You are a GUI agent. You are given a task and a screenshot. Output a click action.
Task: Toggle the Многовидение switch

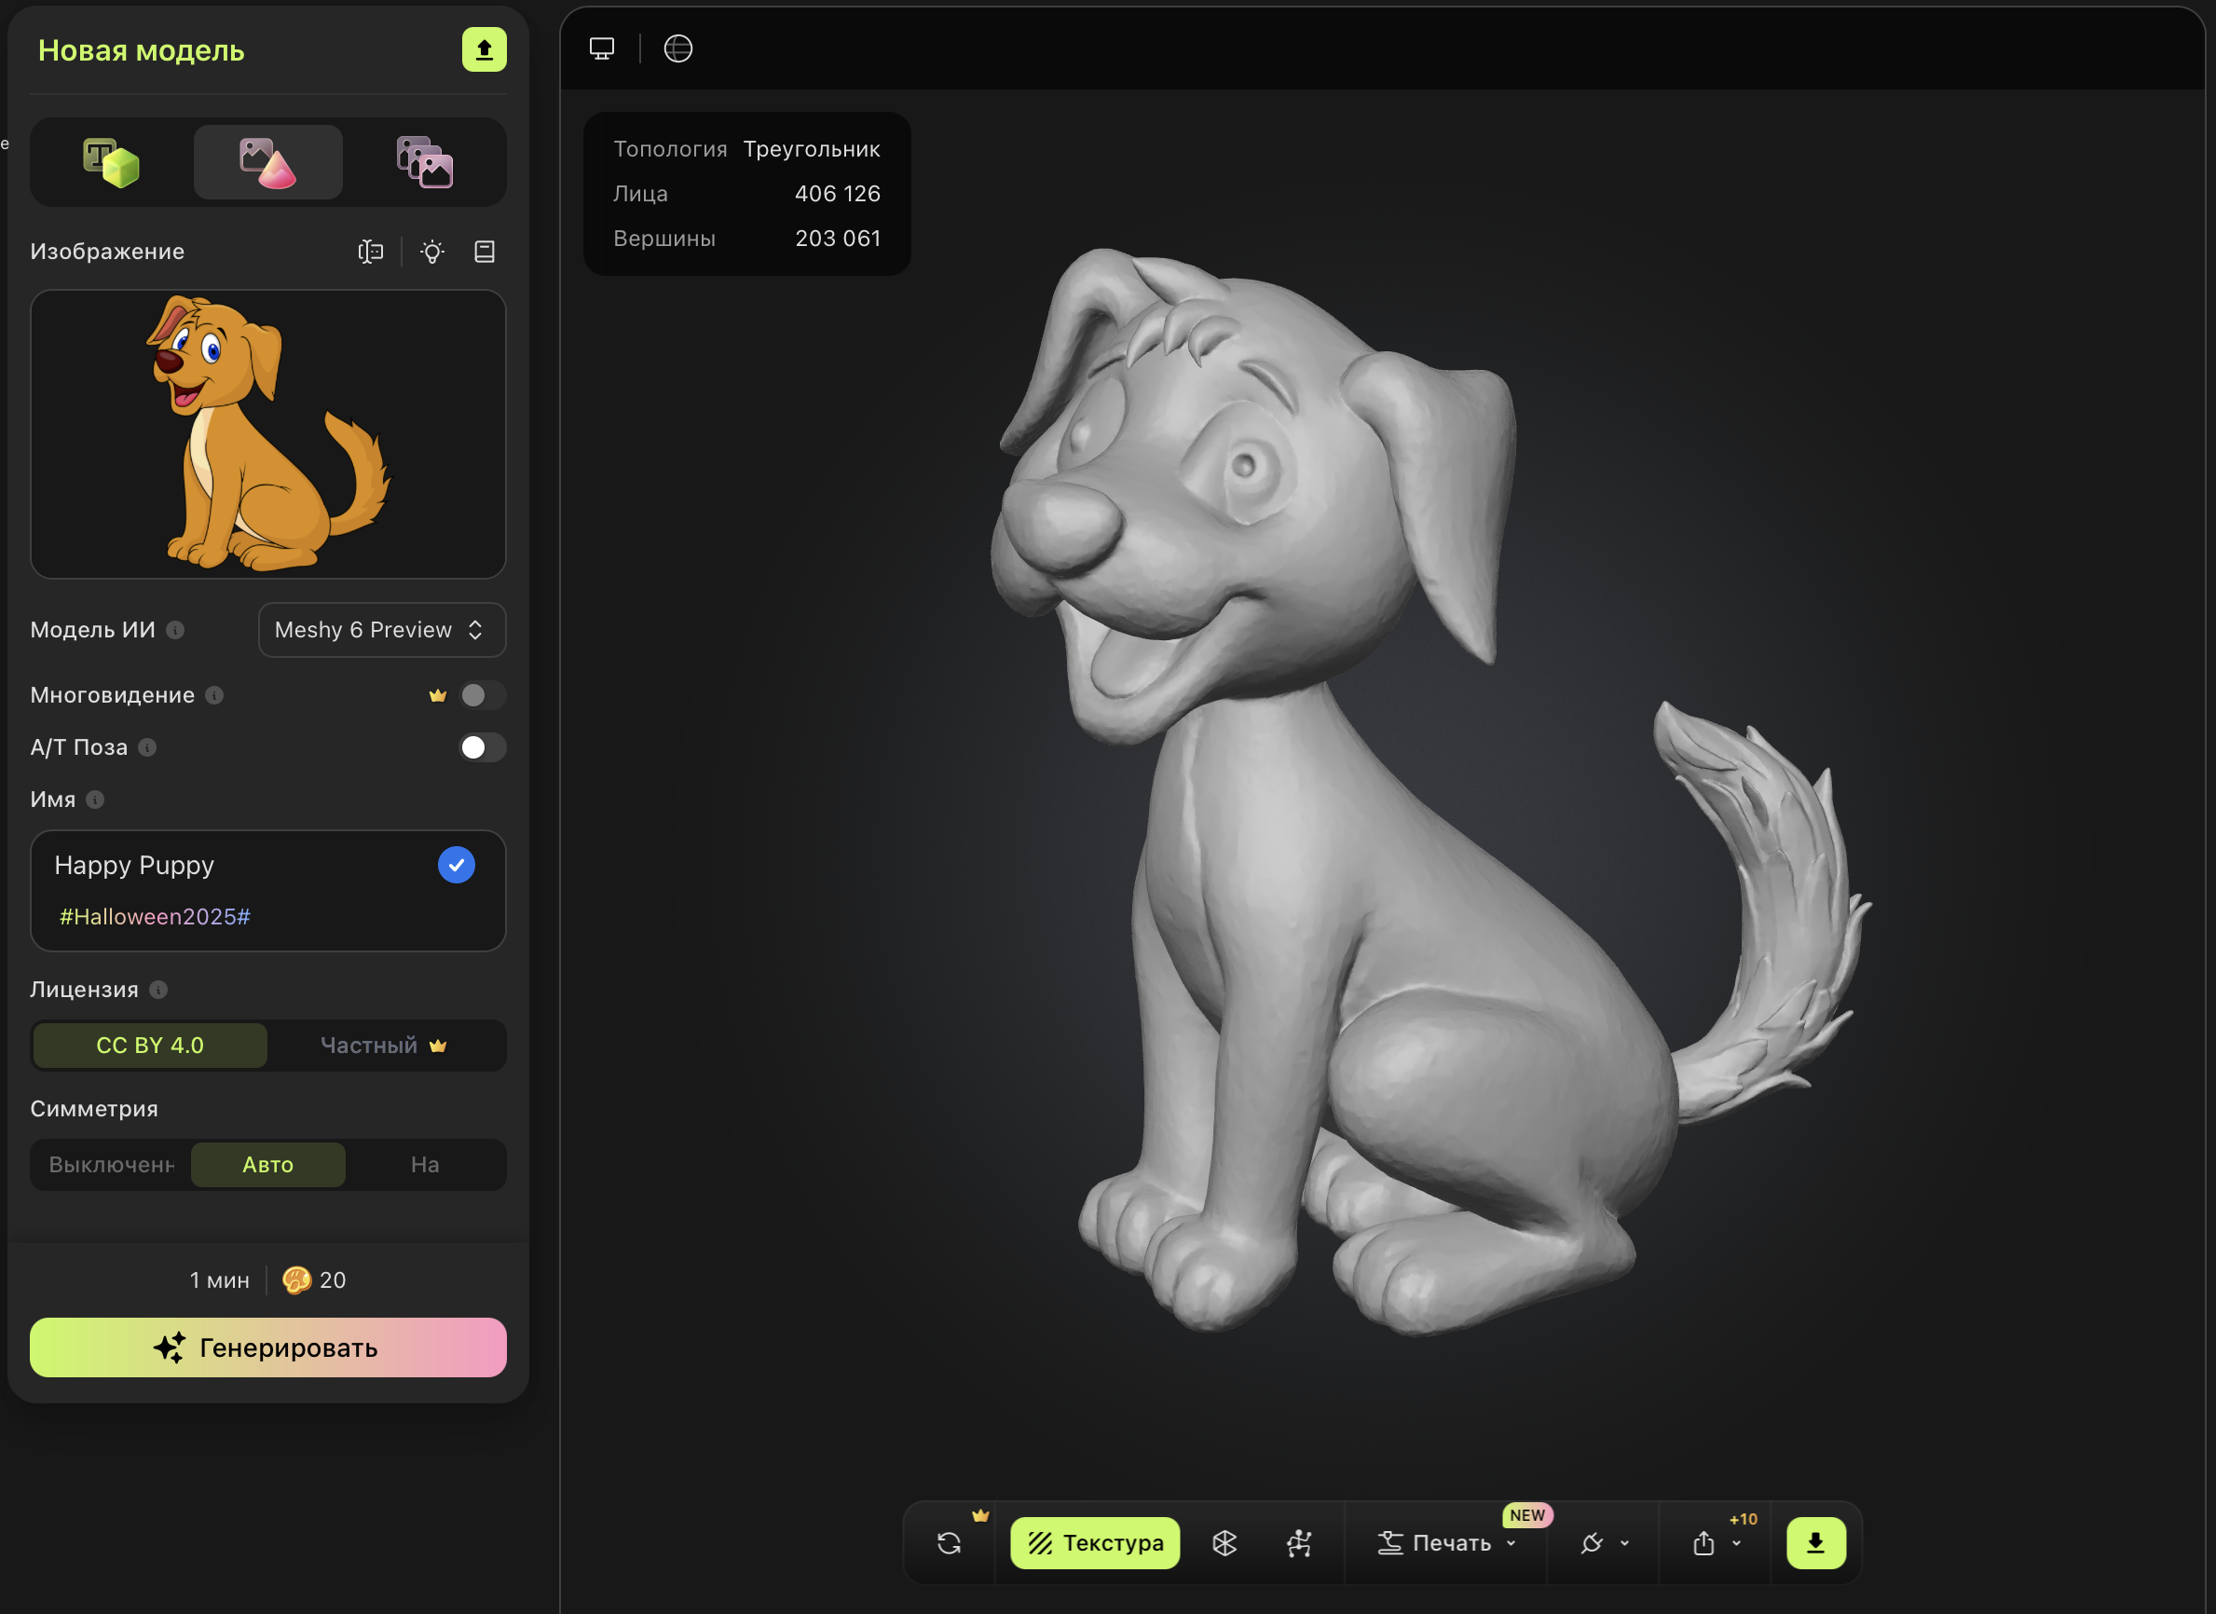[482, 694]
